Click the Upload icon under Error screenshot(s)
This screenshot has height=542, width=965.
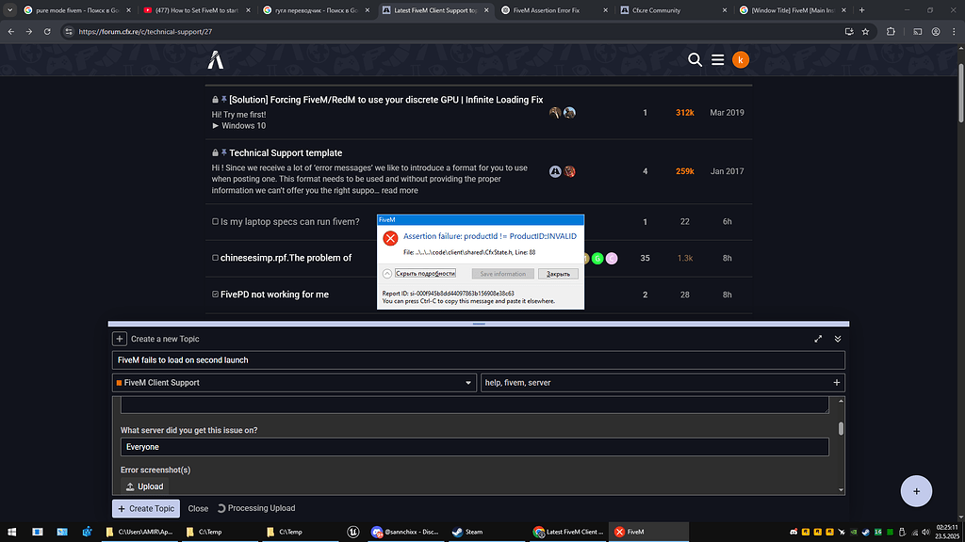pos(130,486)
